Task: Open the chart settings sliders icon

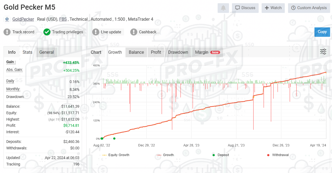Action: [323, 52]
